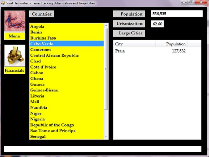Image resolution: width=209 pixels, height=157 pixels.
Task: Click the countries list scrollbar thumb
Action: tap(106, 68)
